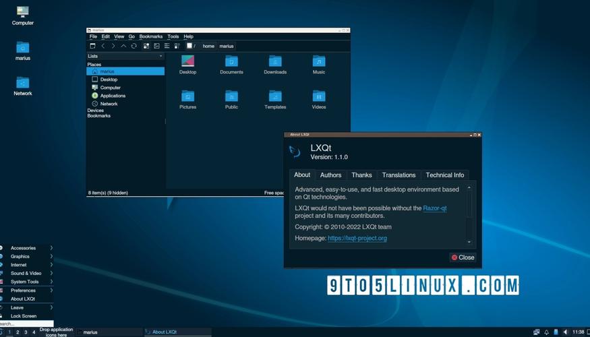The height and width of the screenshot is (337, 590).
Task: Open the lxqt-project.org homepage link
Action: click(x=357, y=238)
